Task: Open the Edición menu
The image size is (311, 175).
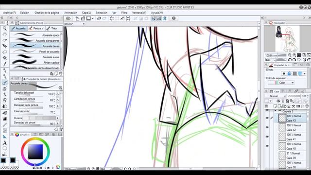Action: [25, 13]
